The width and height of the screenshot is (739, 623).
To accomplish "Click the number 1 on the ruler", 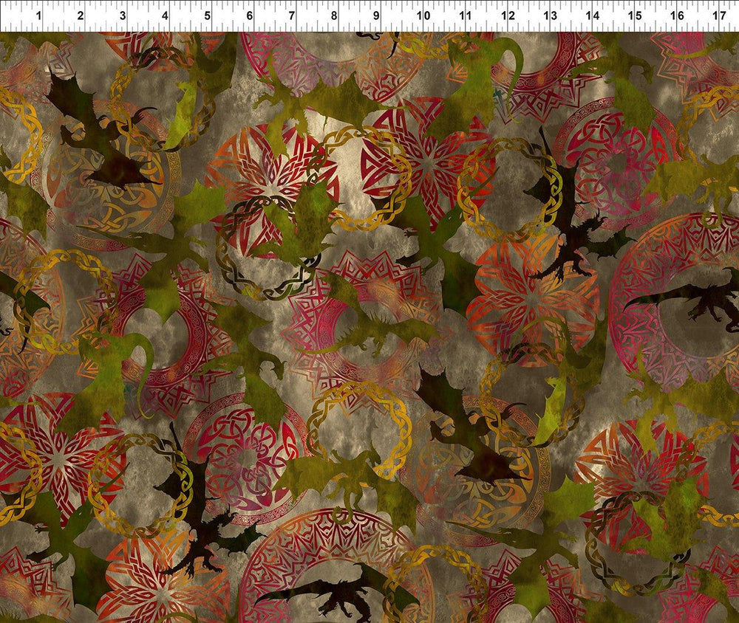I will click(38, 15).
